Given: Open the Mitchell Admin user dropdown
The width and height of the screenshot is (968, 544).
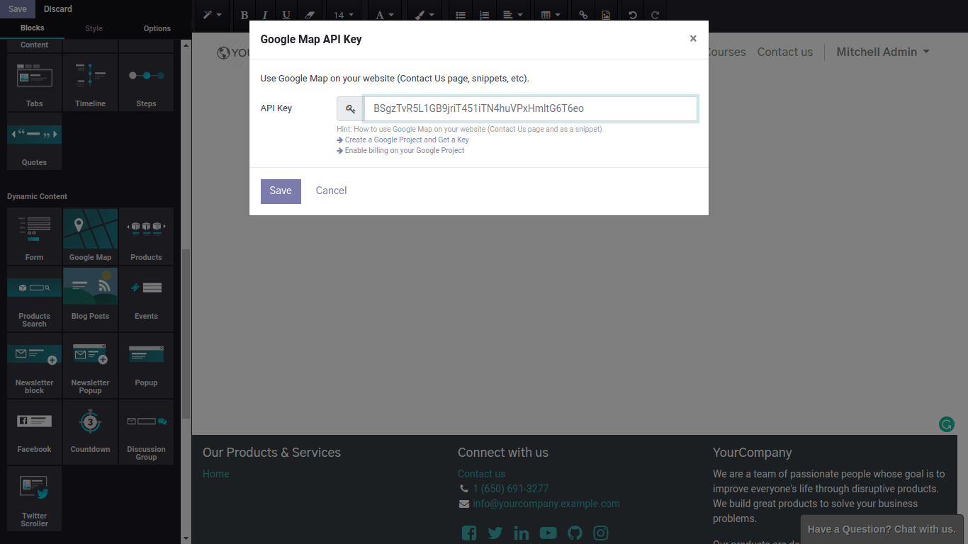Looking at the screenshot, I should (883, 52).
